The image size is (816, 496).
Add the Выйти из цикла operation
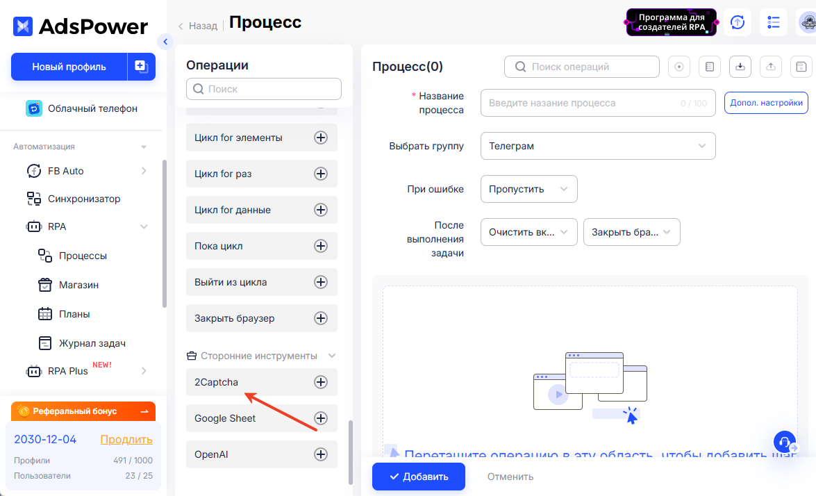321,282
